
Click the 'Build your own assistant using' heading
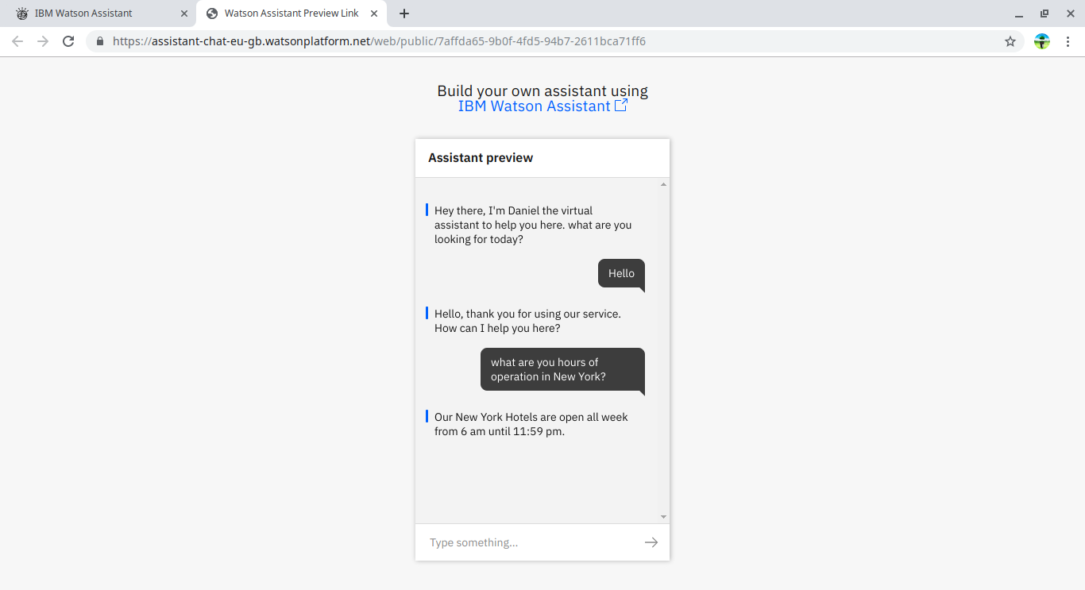point(542,91)
